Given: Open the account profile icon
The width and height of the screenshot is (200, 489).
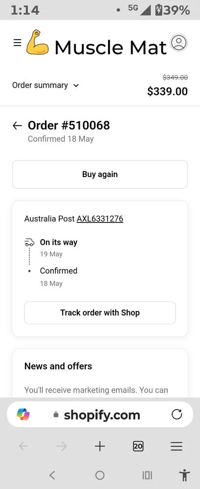Looking at the screenshot, I should pos(179,43).
